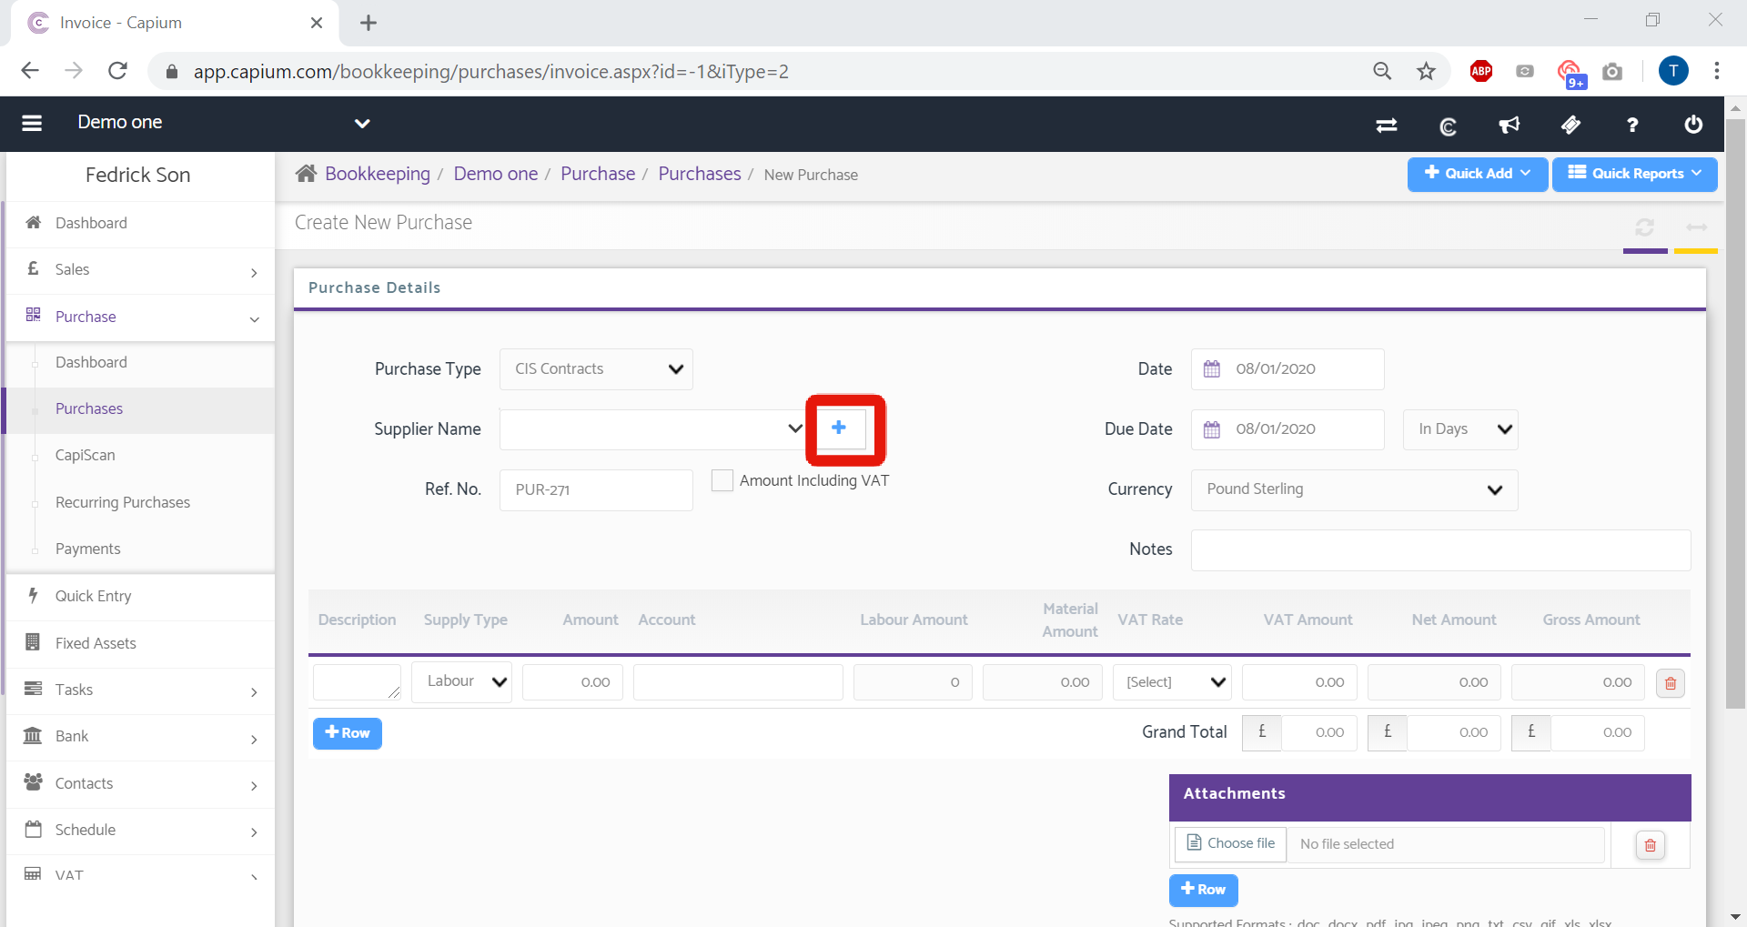The image size is (1747, 927).
Task: Open the Due Date calendar icon
Action: point(1212,428)
